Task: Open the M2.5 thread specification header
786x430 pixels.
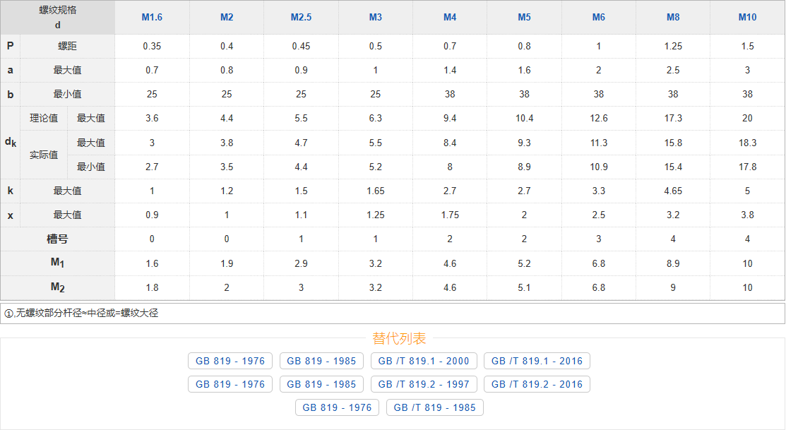Action: [x=301, y=17]
